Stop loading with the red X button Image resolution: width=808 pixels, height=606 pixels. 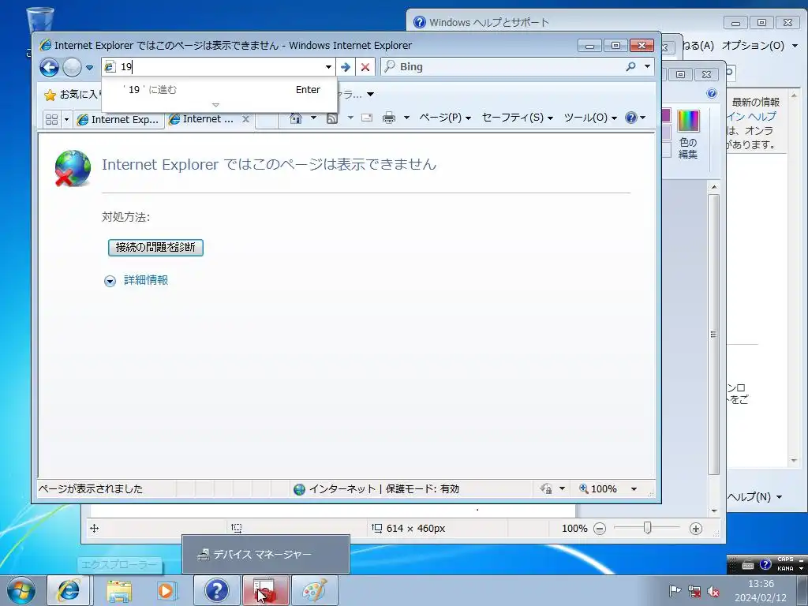pos(365,66)
